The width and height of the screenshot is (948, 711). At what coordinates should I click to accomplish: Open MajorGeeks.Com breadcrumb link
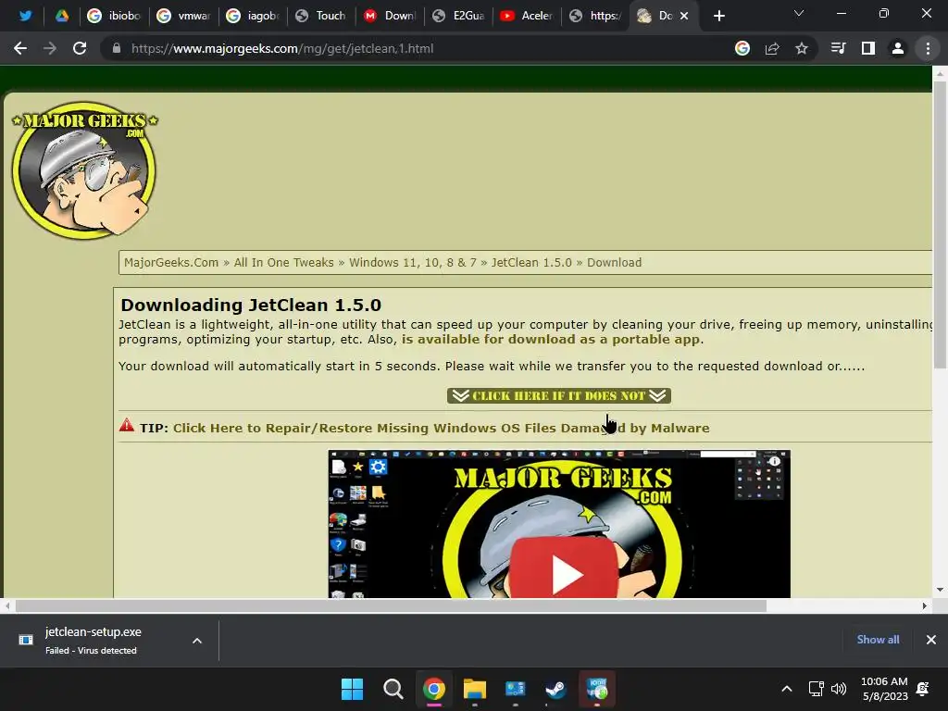point(171,262)
